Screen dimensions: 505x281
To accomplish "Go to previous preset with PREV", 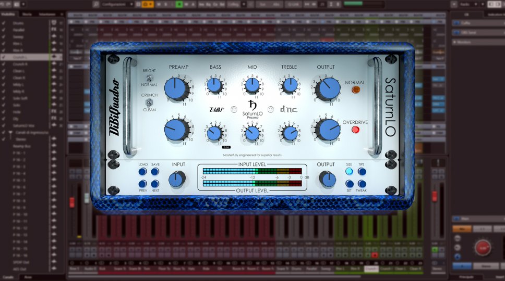I will pos(143,184).
